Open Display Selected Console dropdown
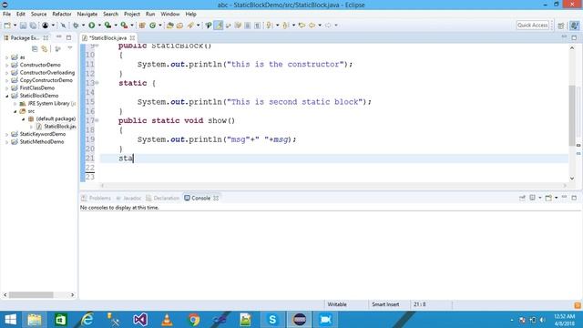Image resolution: width=583 pixels, height=328 pixels. point(540,198)
